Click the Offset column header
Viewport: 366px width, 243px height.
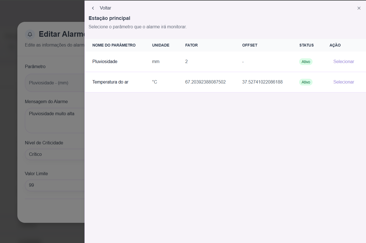(x=250, y=45)
